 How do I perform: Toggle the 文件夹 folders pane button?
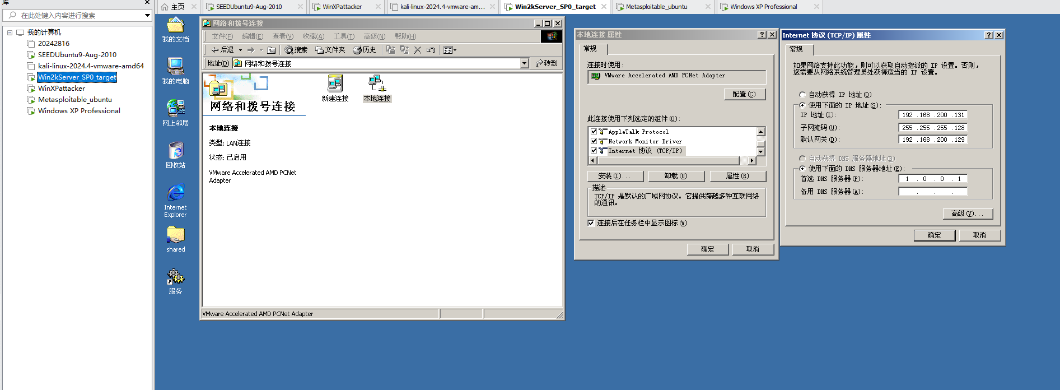click(x=330, y=50)
